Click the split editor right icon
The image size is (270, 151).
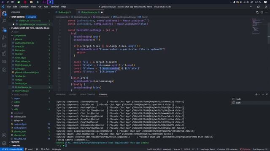click(262, 12)
